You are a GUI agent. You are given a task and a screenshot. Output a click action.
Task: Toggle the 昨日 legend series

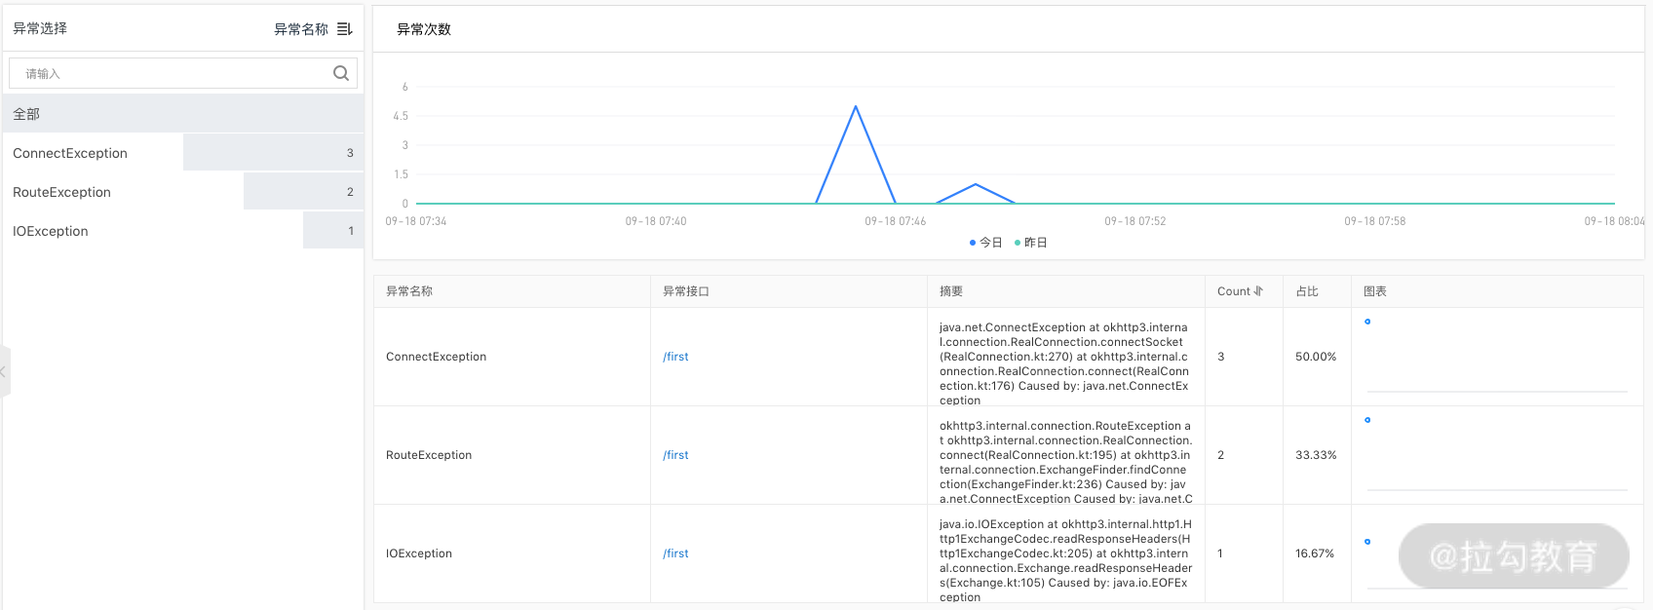click(1030, 243)
